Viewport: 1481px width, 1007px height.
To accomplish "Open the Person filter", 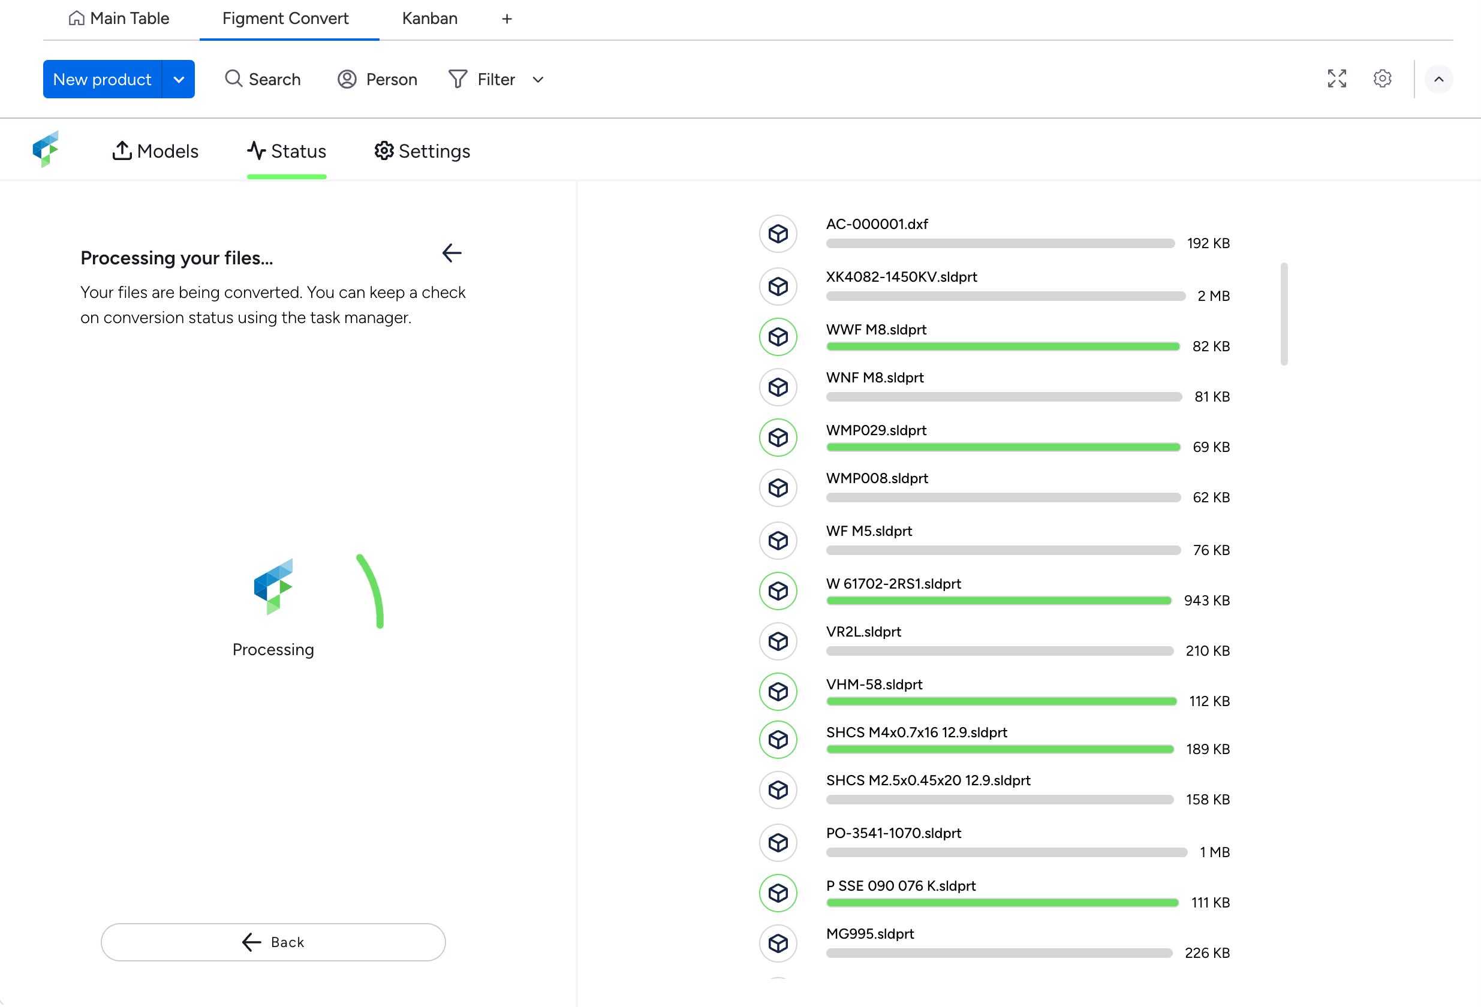I will pos(377,79).
